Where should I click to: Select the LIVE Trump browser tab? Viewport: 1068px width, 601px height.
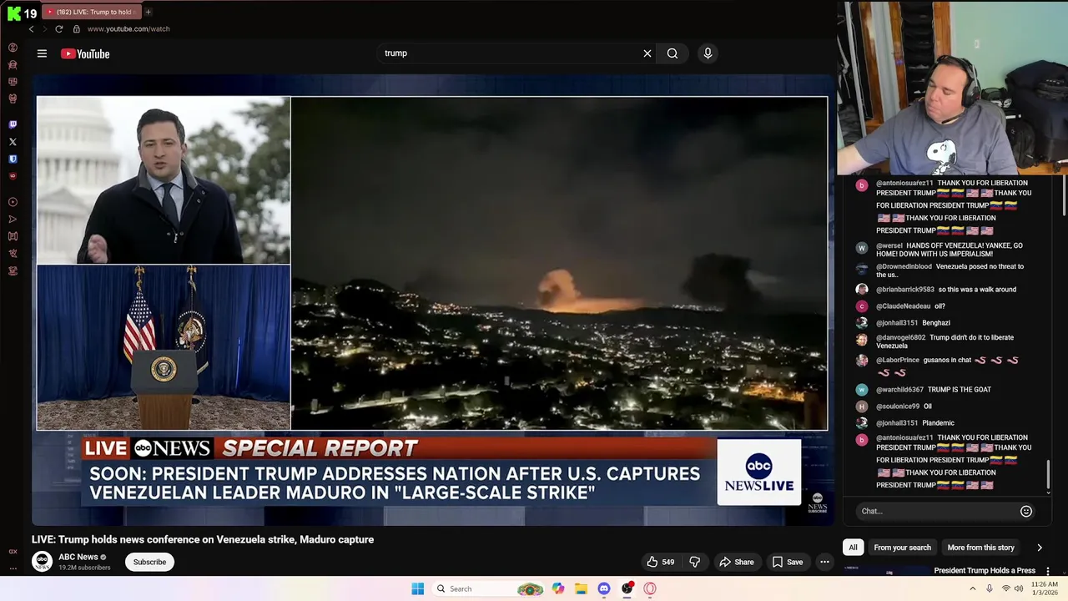[91, 12]
